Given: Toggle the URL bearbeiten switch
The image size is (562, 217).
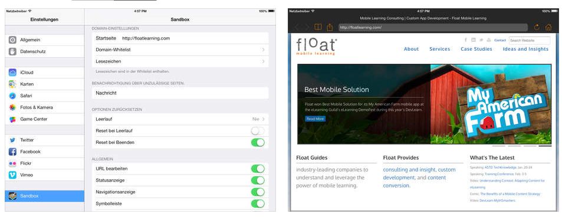Looking at the screenshot, I should tap(258, 169).
